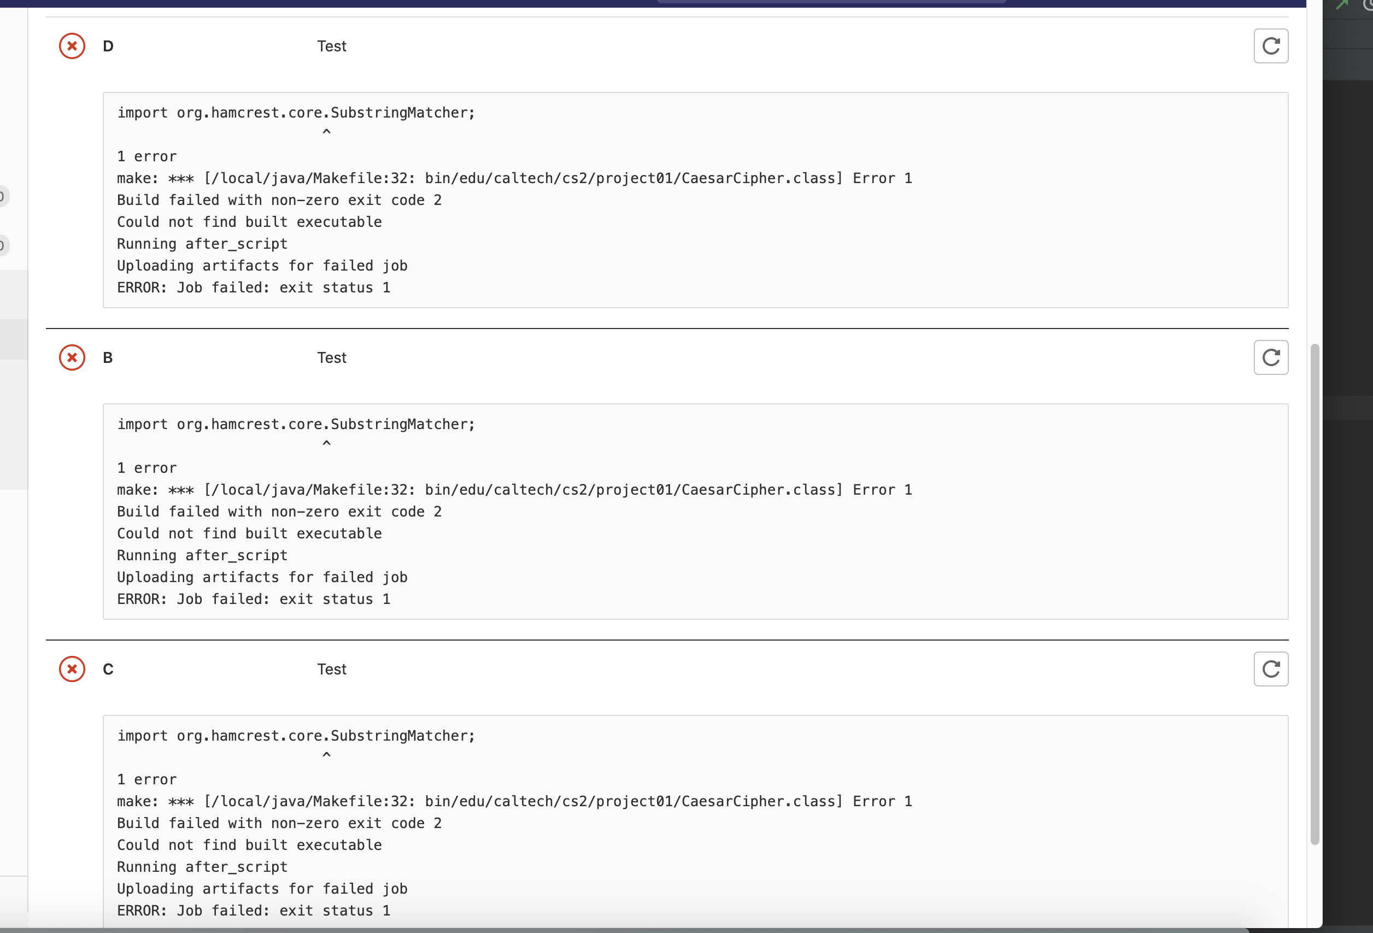Click the Test stage label for job C
The width and height of the screenshot is (1373, 933).
pyautogui.click(x=331, y=669)
